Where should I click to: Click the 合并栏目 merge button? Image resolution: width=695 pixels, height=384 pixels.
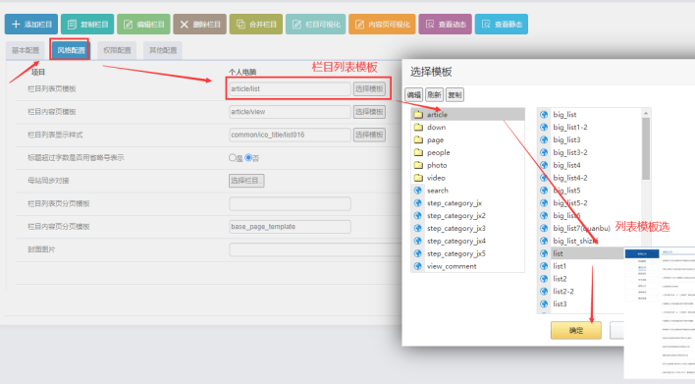tap(256, 24)
